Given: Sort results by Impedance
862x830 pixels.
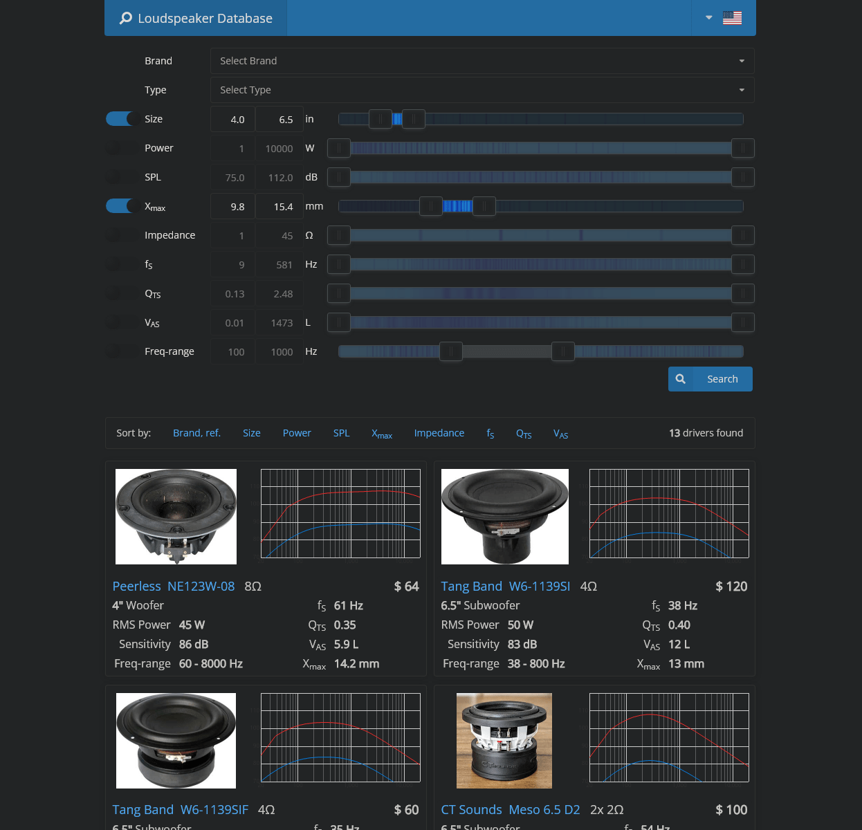Looking at the screenshot, I should pyautogui.click(x=439, y=433).
